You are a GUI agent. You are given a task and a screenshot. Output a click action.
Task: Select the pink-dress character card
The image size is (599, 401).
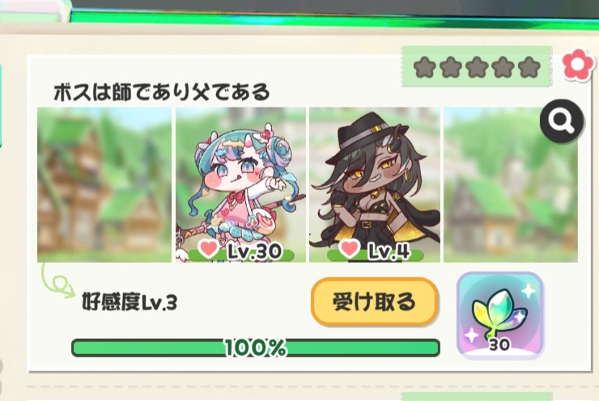click(240, 184)
